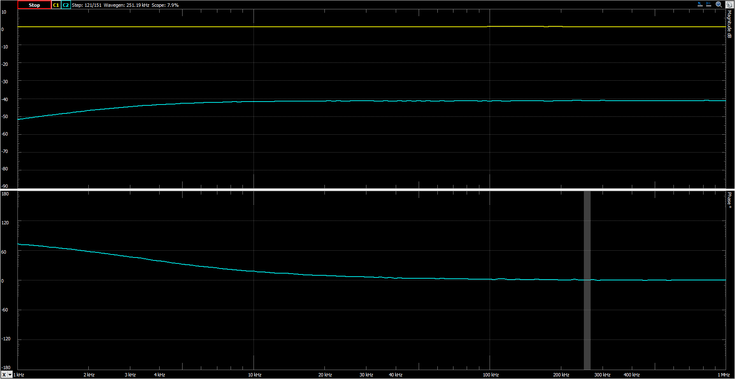Image resolution: width=735 pixels, height=379 pixels.
Task: Click the zoom magnifier icon
Action: click(718, 4)
